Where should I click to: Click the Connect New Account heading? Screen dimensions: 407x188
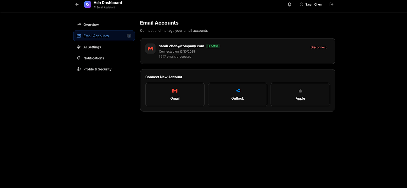point(164,77)
